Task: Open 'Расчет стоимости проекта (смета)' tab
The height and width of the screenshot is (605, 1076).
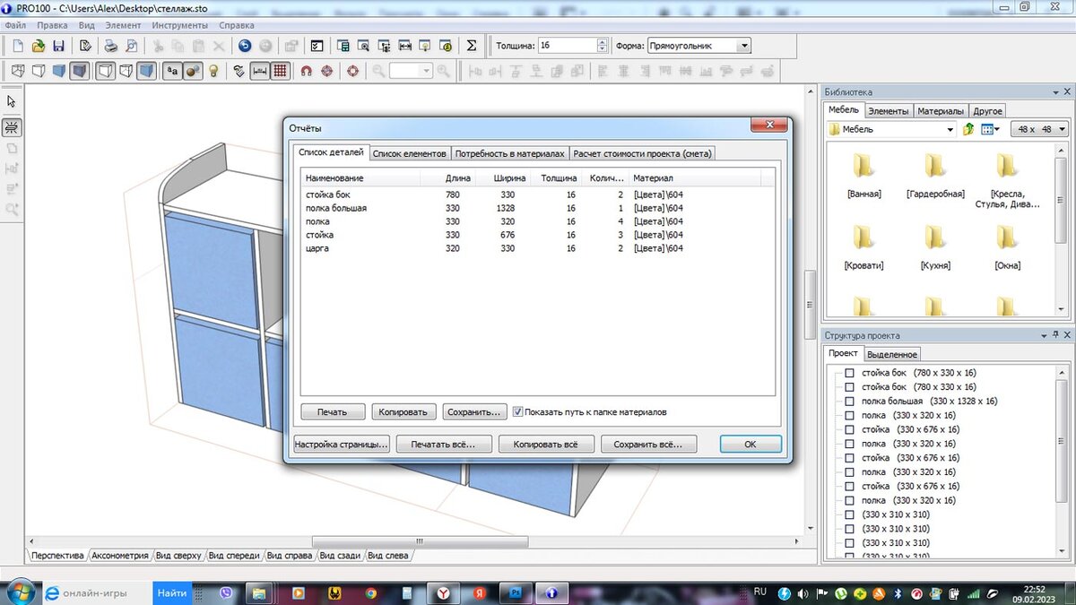Action: pyautogui.click(x=642, y=153)
